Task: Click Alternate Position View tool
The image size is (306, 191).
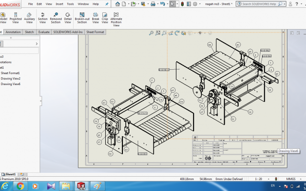Action: pos(116,19)
